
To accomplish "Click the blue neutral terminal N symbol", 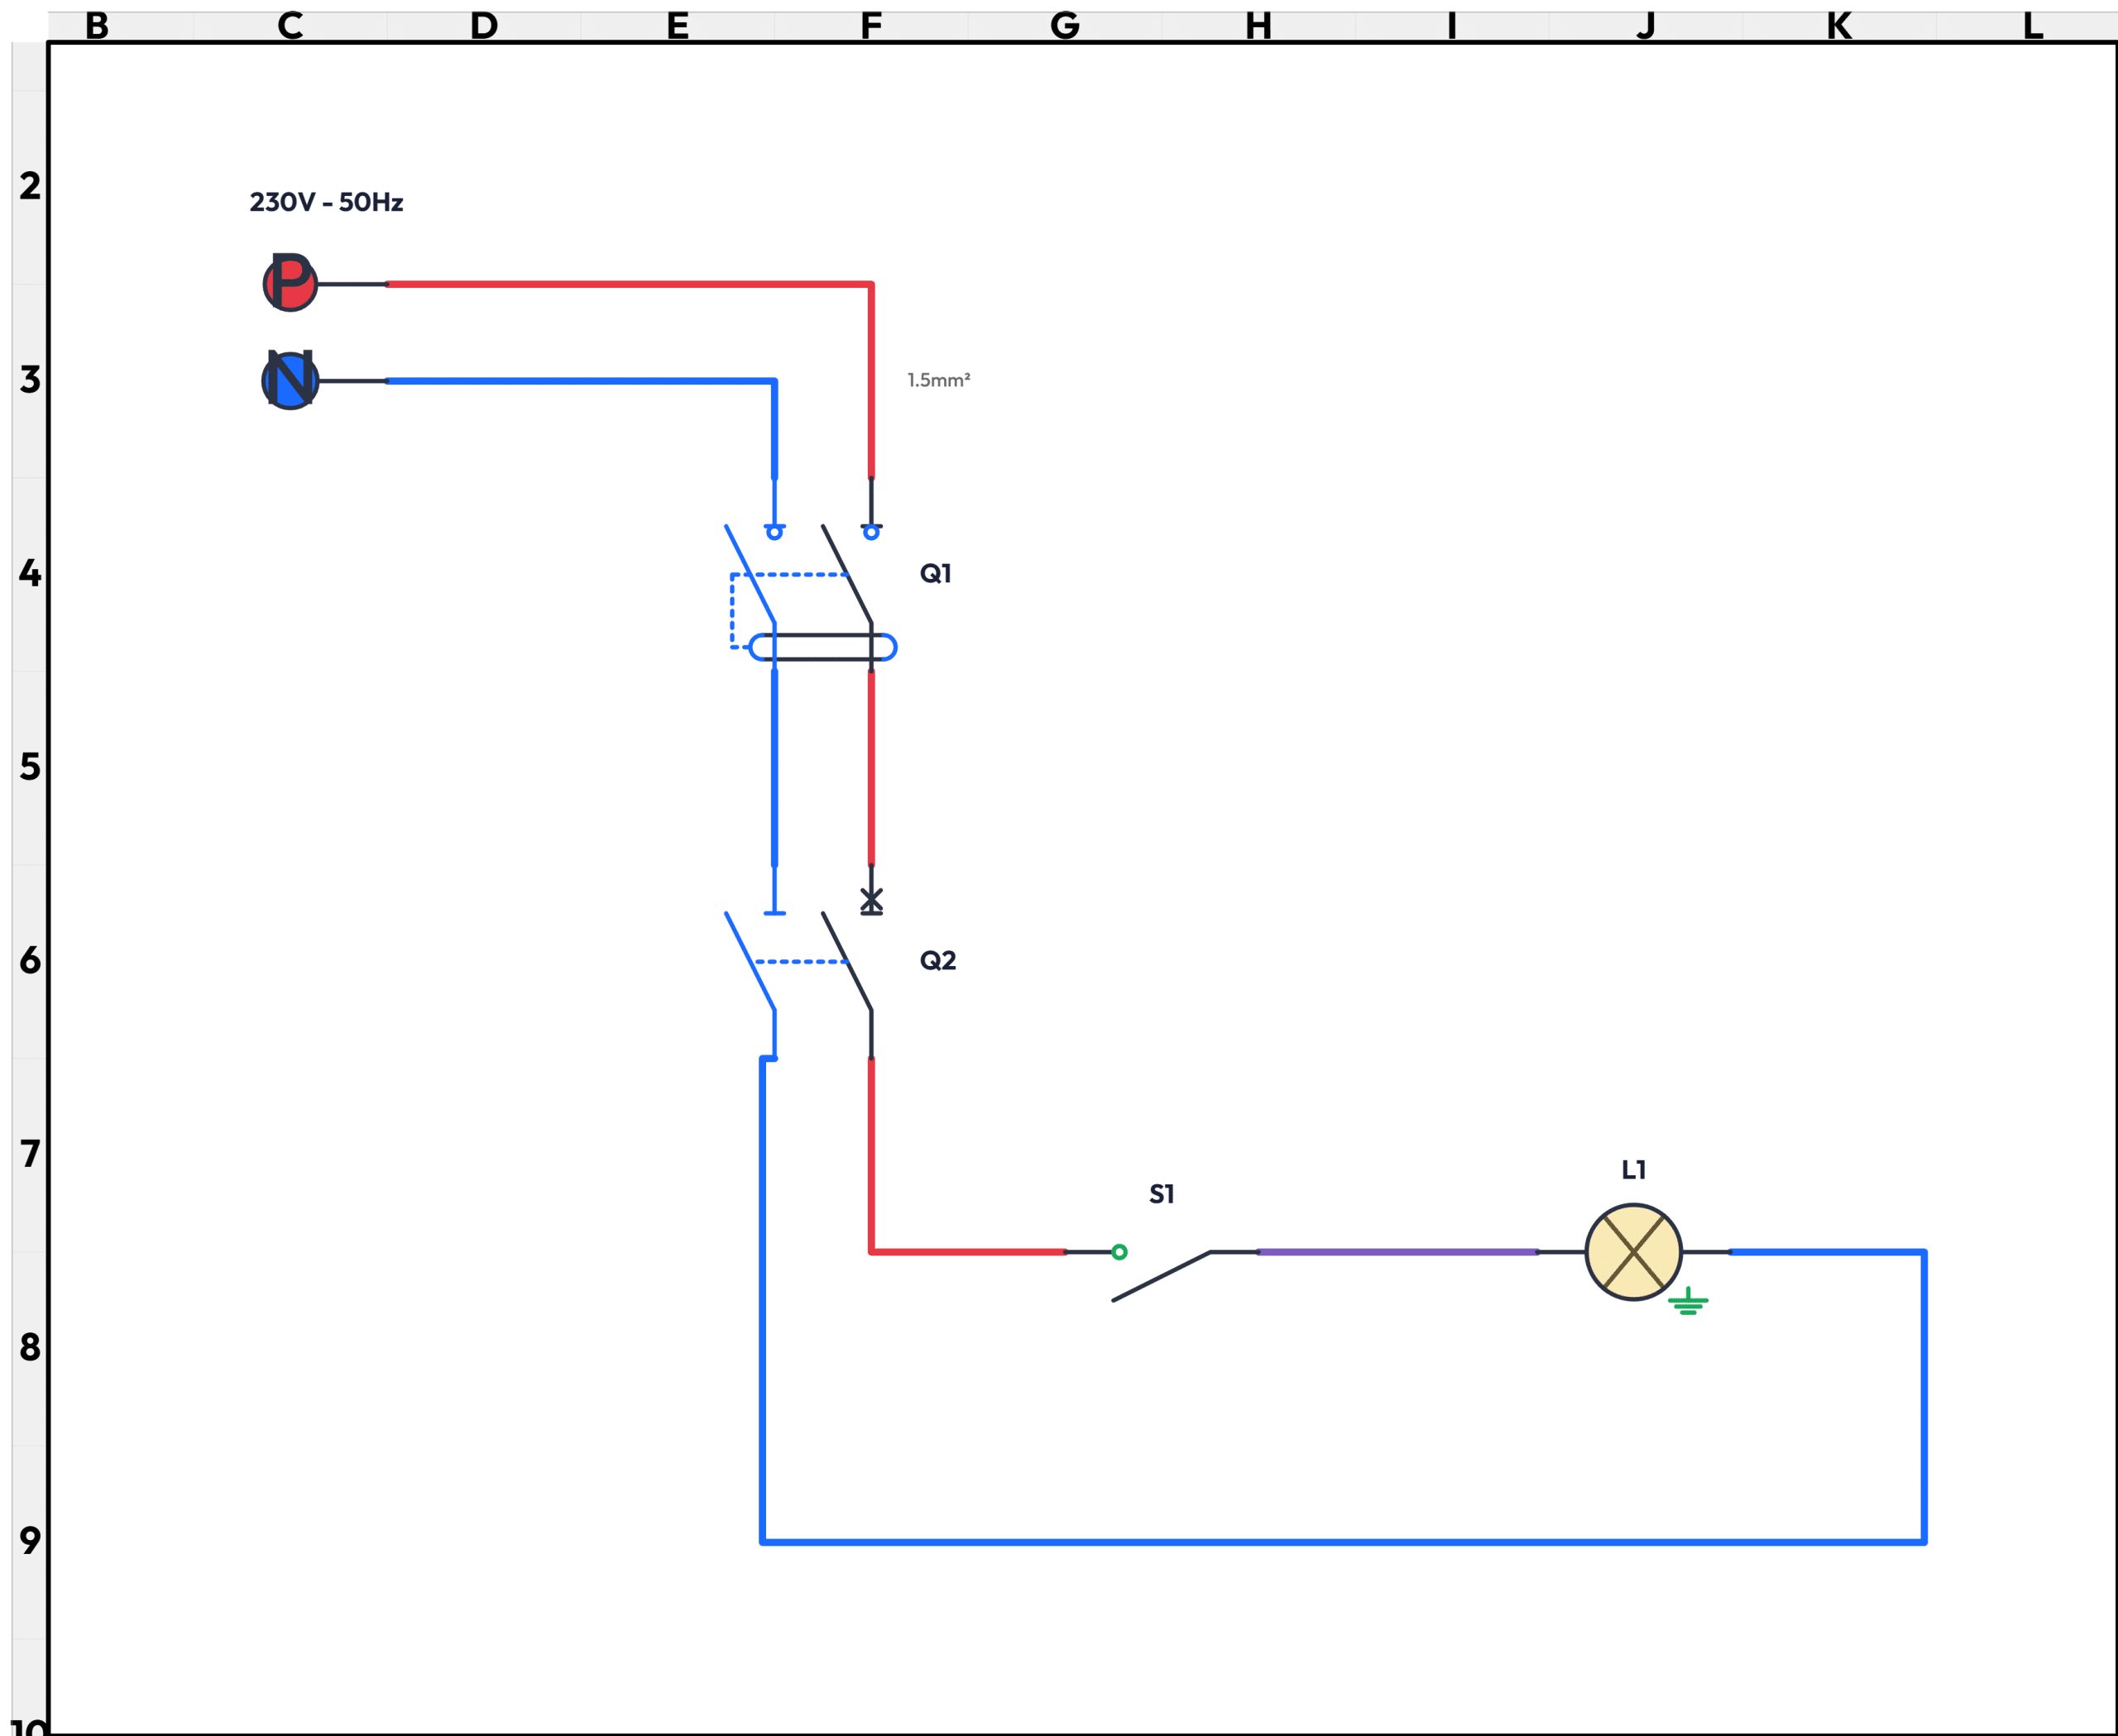I will point(290,380).
